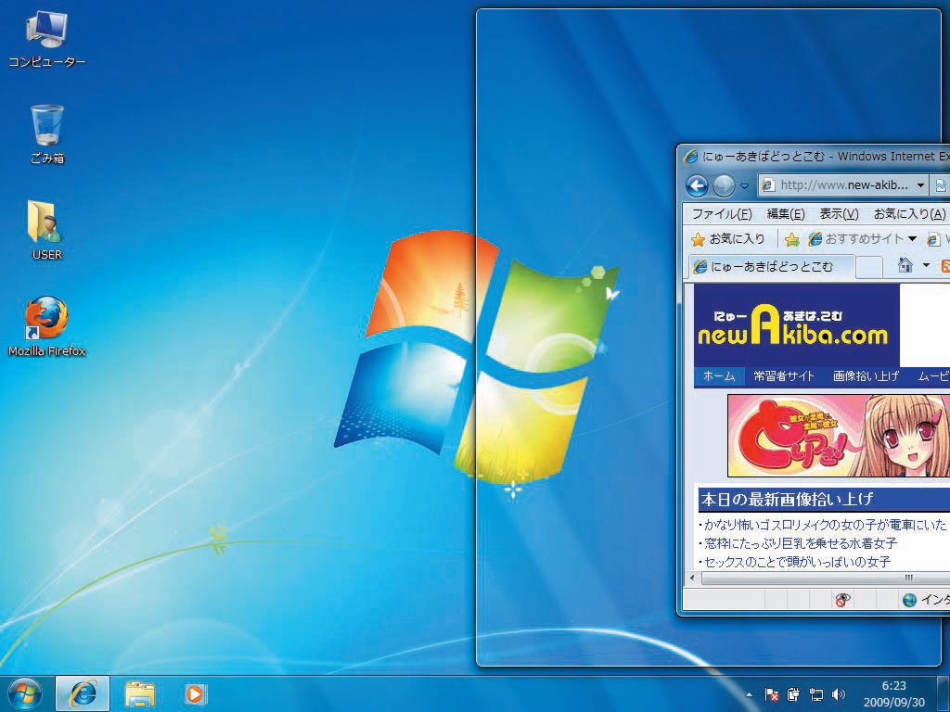
Task: Expand the address bar URL dropdown
Action: click(920, 185)
